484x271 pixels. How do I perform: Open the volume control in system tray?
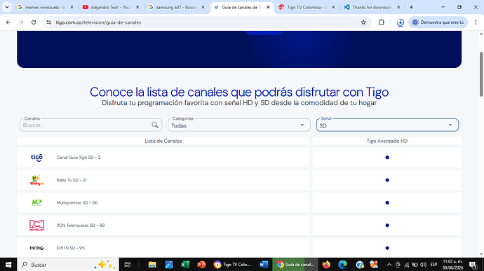point(424,265)
